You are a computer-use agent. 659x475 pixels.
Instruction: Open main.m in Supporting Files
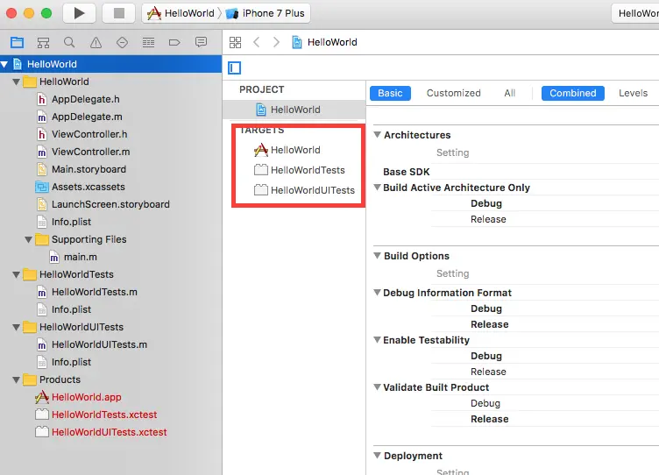(80, 258)
